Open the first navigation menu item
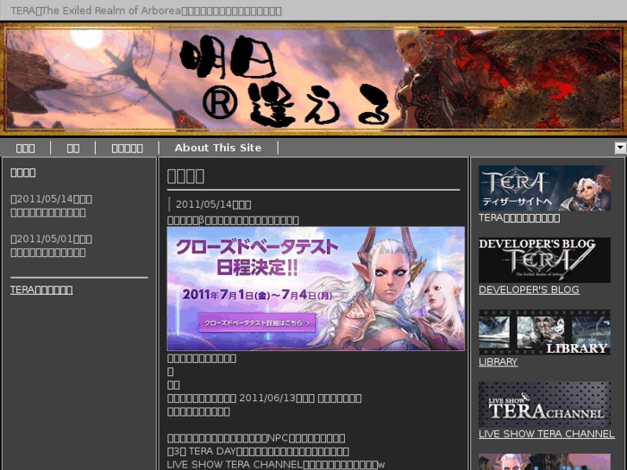Viewport: 627px width, 470px height. [x=25, y=148]
